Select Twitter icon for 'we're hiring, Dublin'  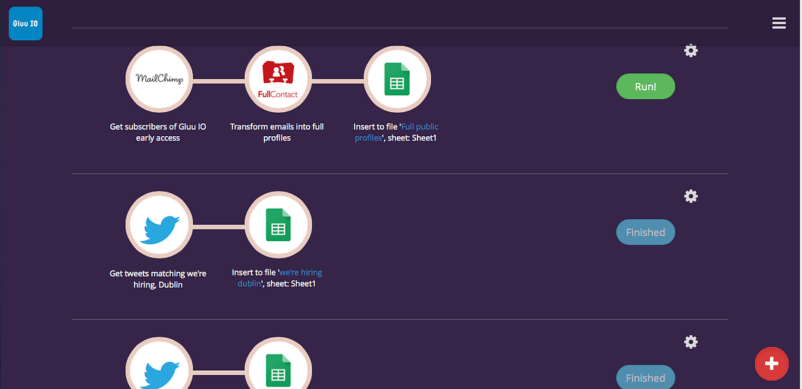(159, 226)
